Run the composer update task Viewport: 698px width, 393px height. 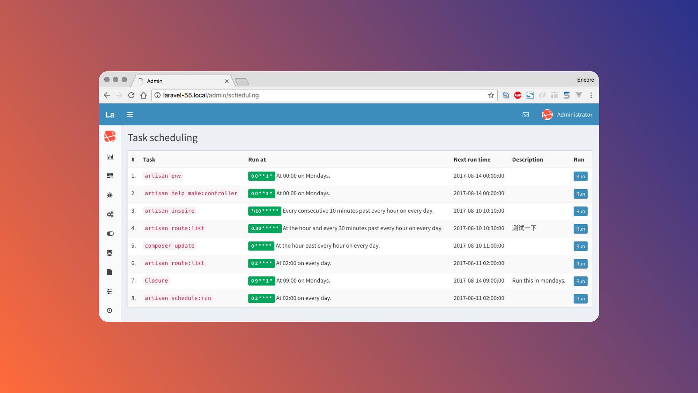click(x=580, y=246)
